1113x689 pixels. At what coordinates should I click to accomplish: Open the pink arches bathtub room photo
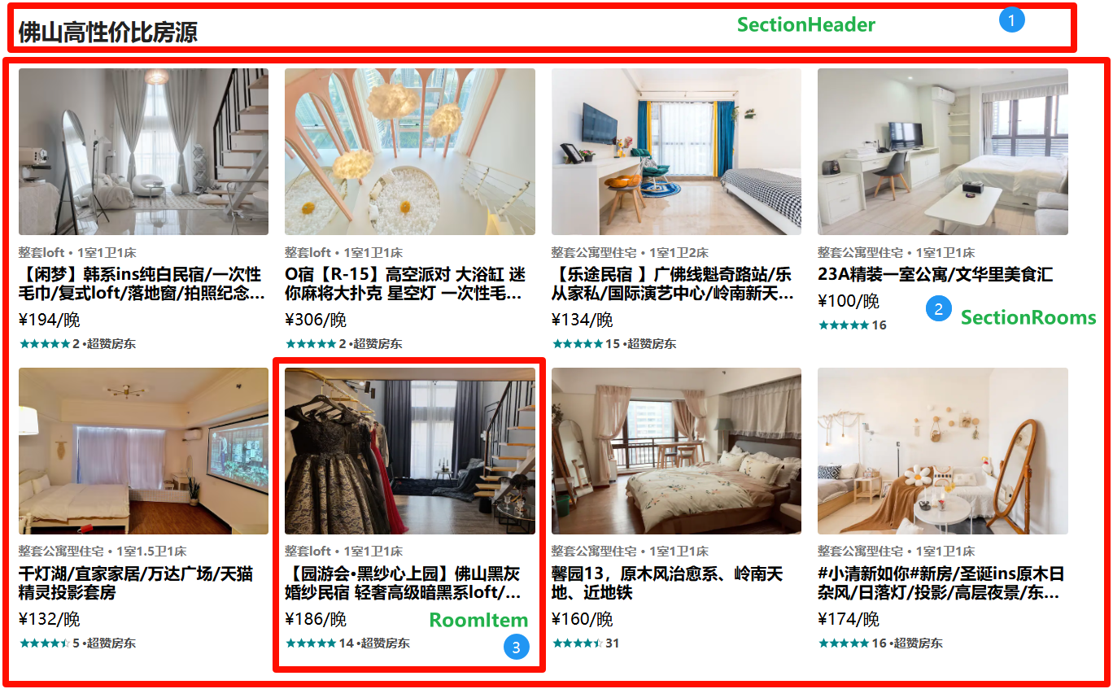[410, 151]
